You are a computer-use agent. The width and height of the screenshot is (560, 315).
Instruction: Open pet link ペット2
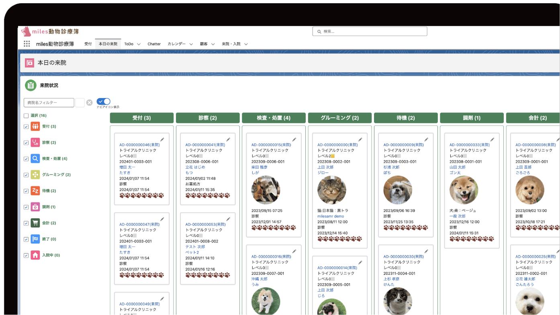192,252
